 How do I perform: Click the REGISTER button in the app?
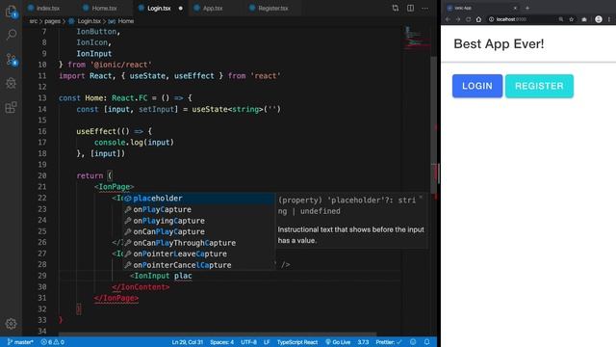(539, 86)
